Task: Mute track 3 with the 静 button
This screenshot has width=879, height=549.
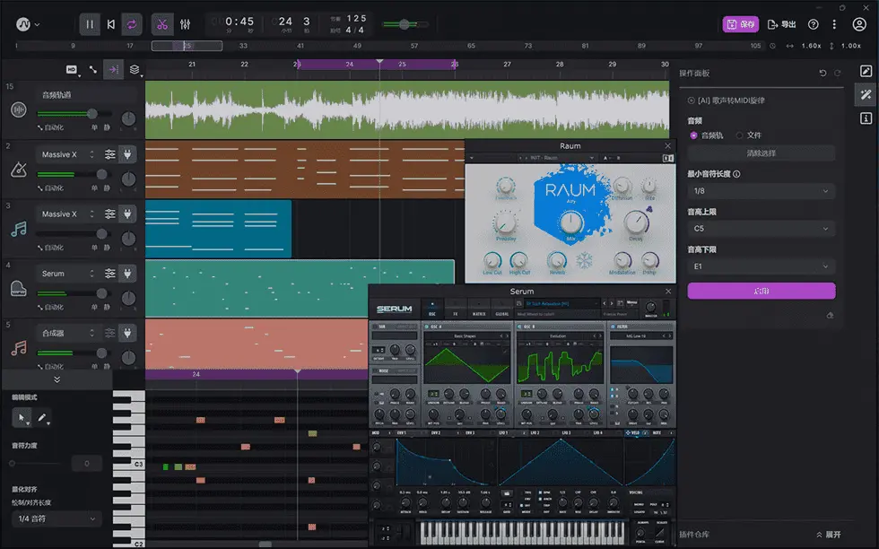Action: click(x=107, y=248)
